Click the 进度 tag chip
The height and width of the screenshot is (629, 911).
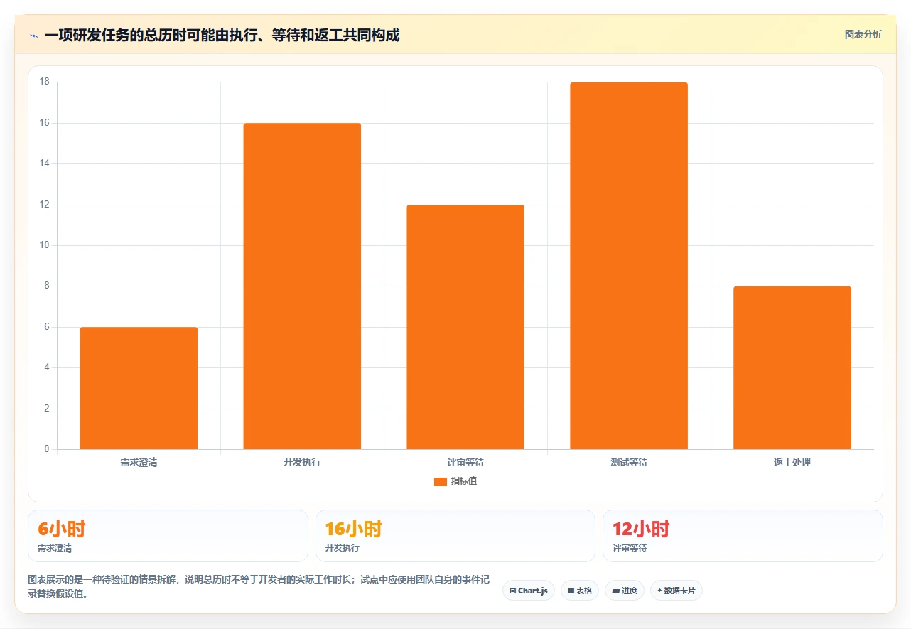click(x=625, y=591)
